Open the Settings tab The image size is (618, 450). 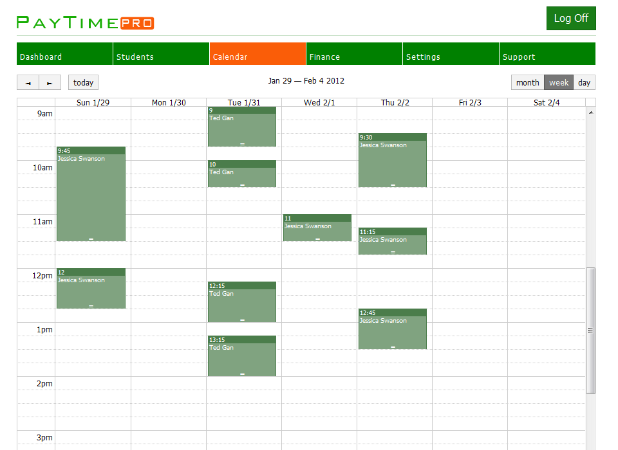[x=451, y=54]
